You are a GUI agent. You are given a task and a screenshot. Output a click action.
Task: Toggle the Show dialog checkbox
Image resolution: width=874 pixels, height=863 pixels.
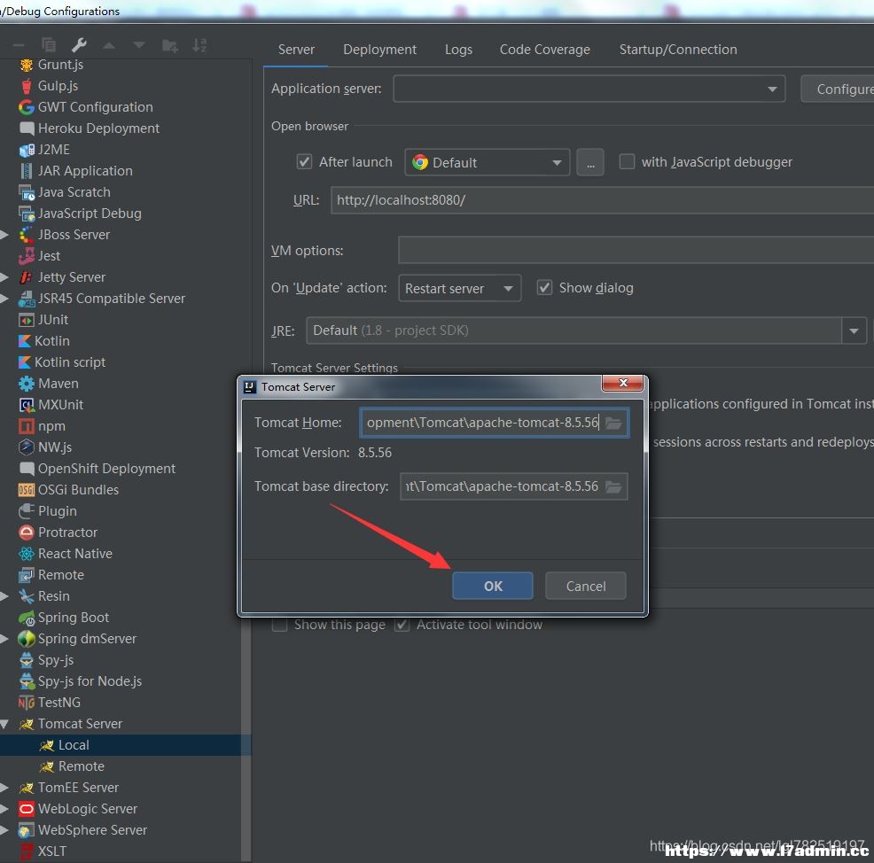tap(544, 288)
